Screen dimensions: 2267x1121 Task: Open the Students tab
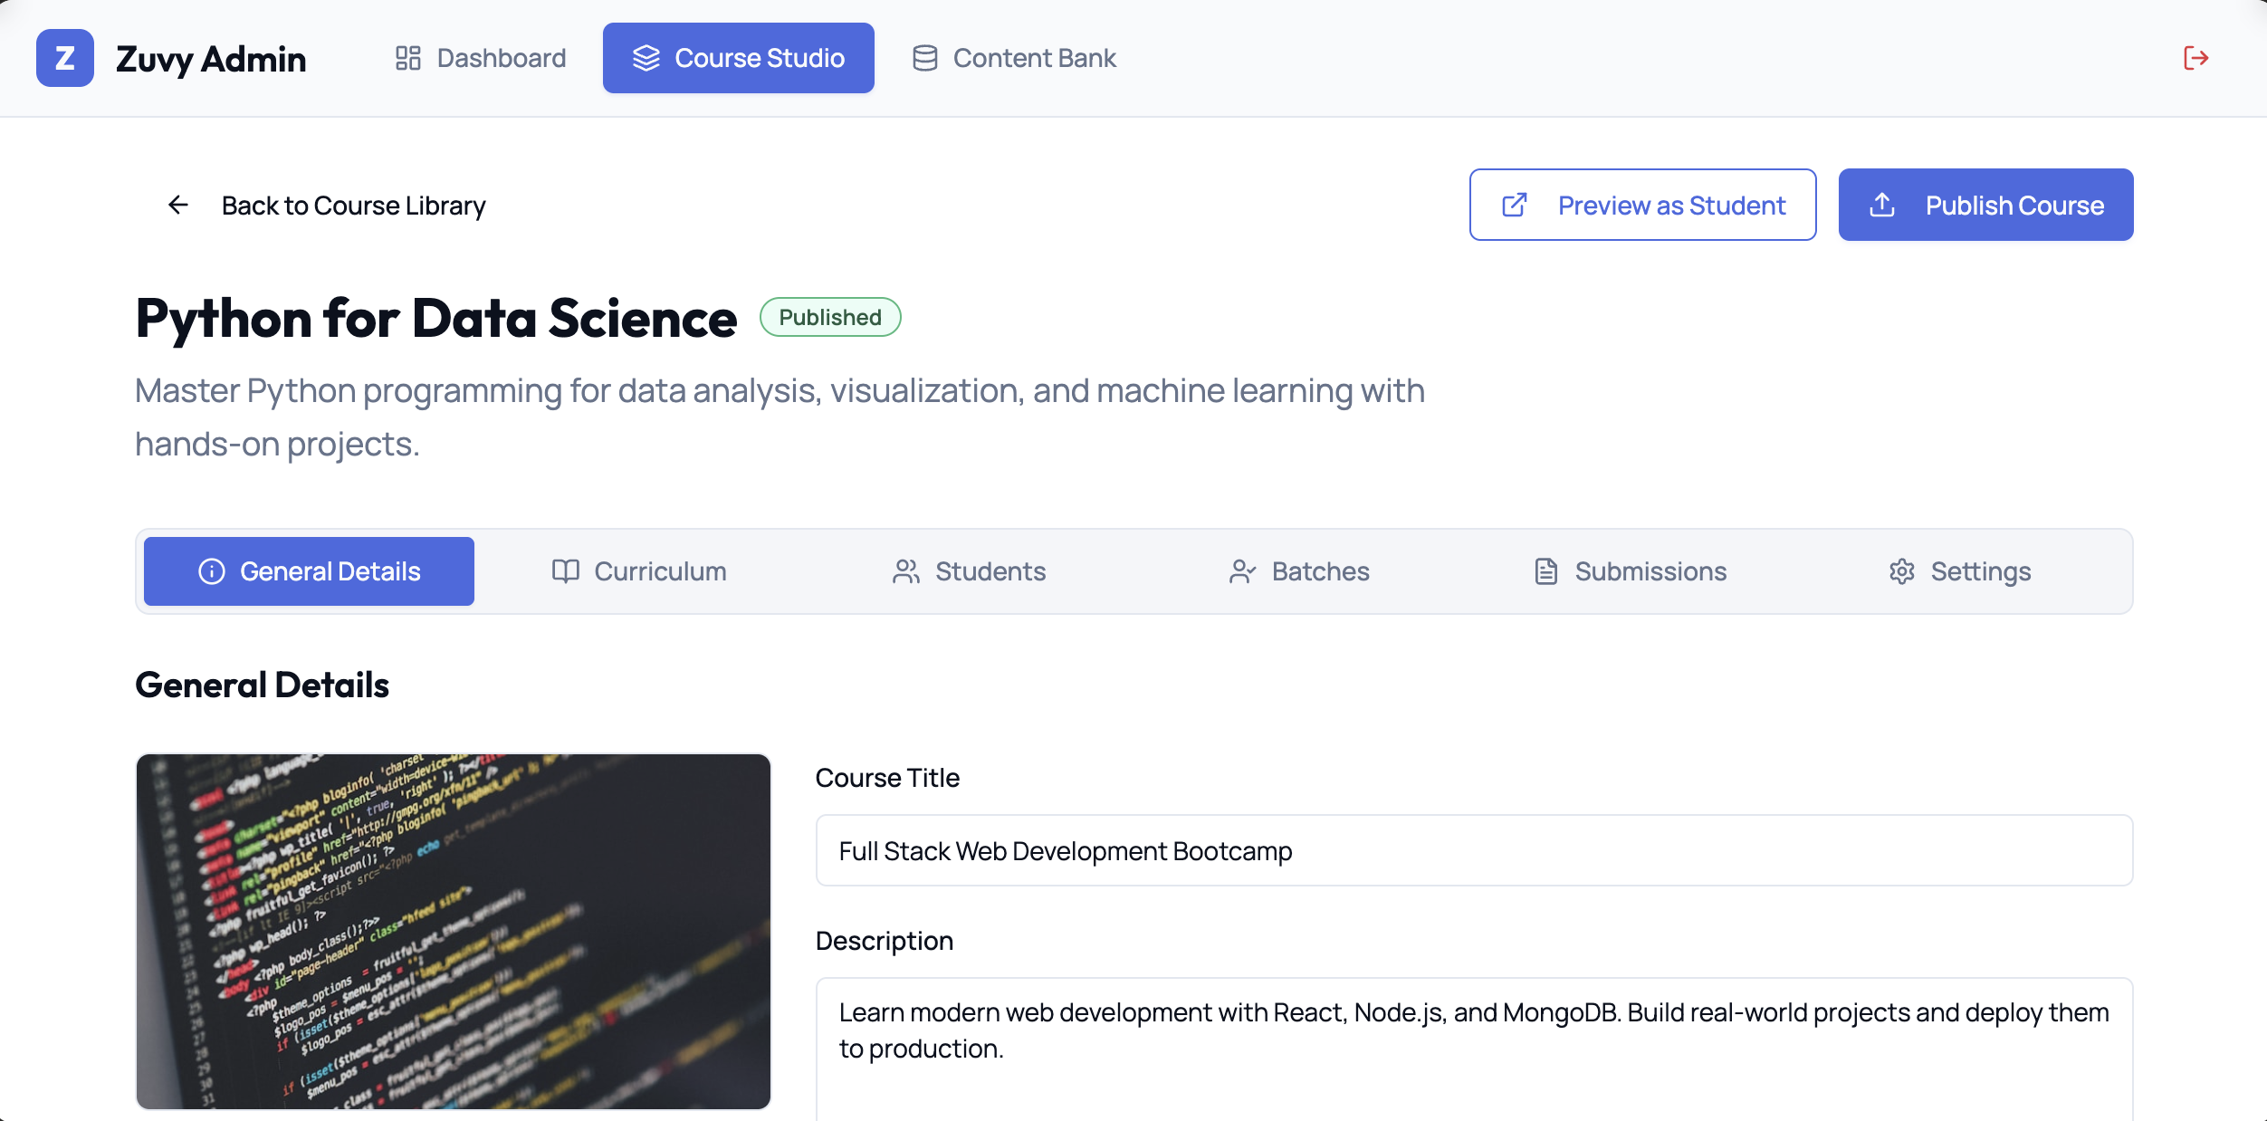(969, 571)
